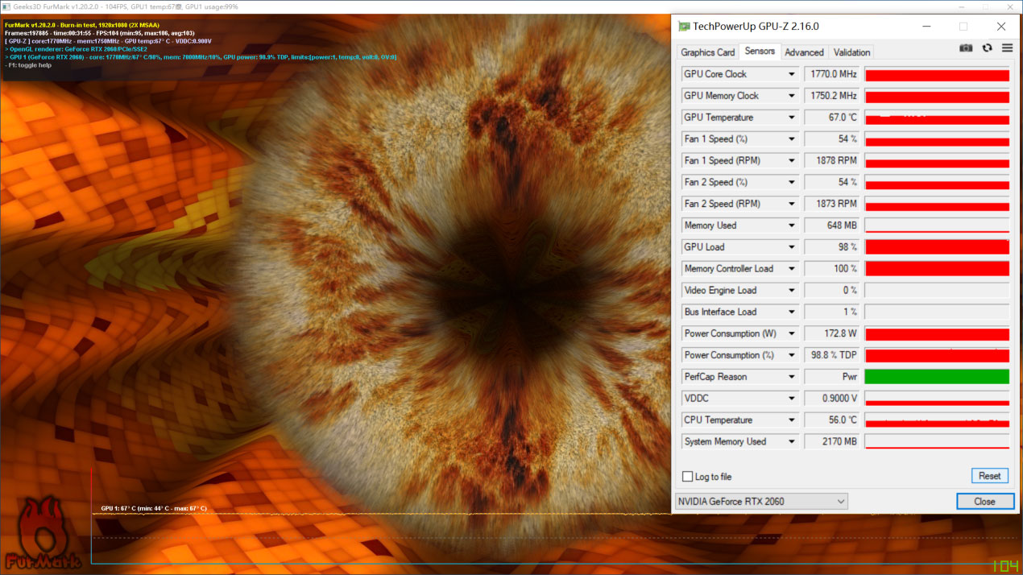
Task: Maximize the GPU-Z window
Action: pyautogui.click(x=963, y=27)
